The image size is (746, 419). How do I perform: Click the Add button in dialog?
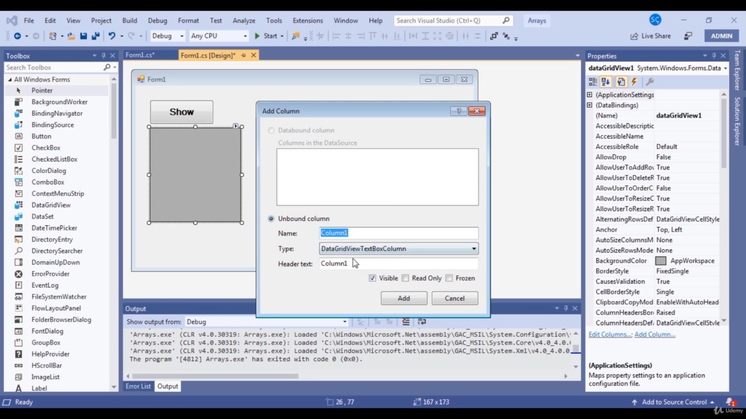tap(403, 299)
